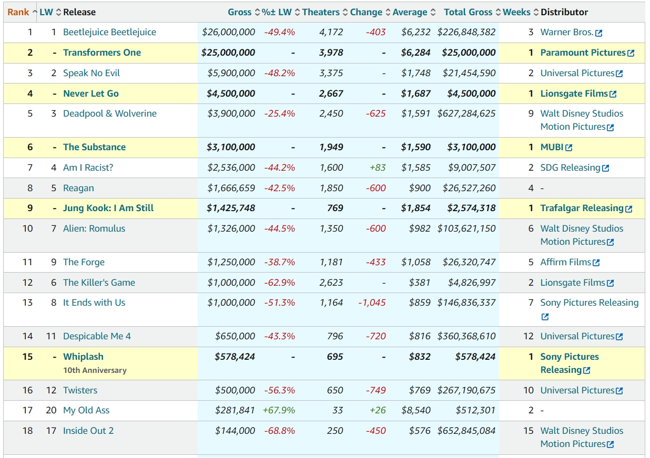The width and height of the screenshot is (650, 458).
Task: Select Beetlejuice total gross $226,848,382
Action: [x=466, y=32]
